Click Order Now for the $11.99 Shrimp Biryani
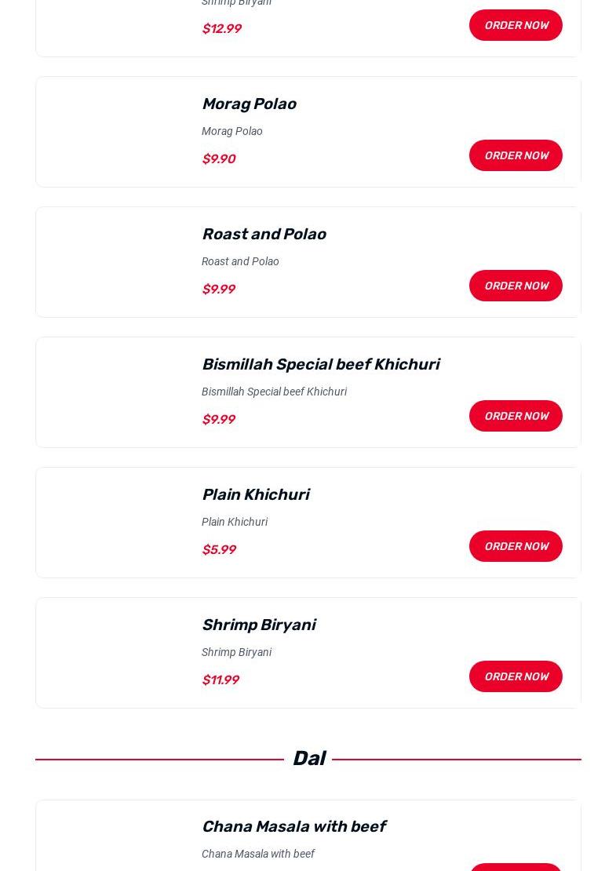This screenshot has width=616, height=871. pos(516,676)
